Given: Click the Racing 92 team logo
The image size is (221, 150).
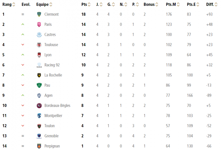Looking at the screenshot, I should 39,65.
